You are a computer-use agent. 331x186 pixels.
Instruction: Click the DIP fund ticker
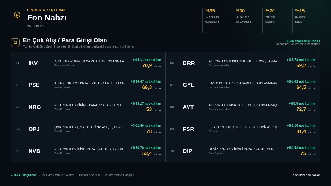tap(188, 151)
